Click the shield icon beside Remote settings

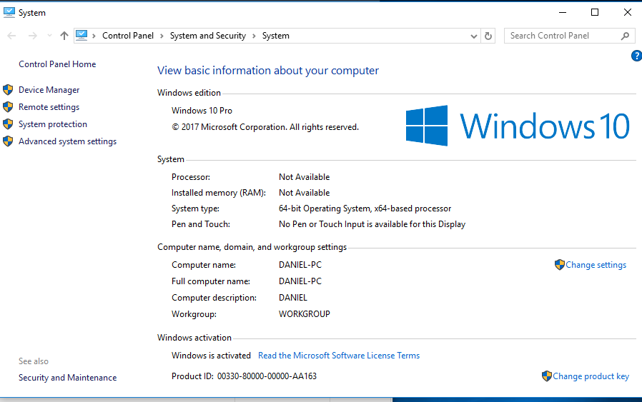click(8, 106)
